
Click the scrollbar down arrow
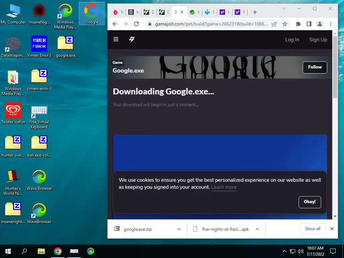335,216
